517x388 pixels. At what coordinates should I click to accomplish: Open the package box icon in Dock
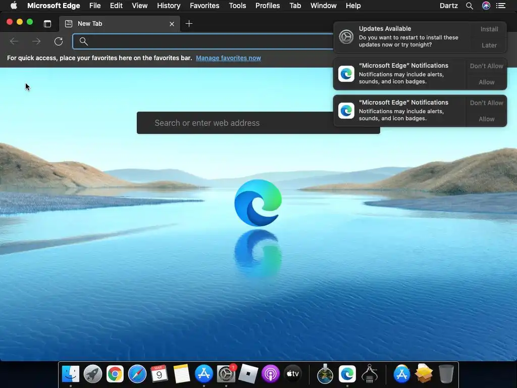click(424, 374)
